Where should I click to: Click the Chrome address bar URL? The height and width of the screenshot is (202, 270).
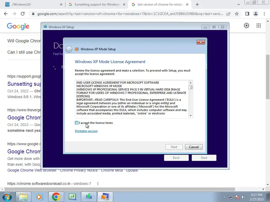(x=130, y=14)
